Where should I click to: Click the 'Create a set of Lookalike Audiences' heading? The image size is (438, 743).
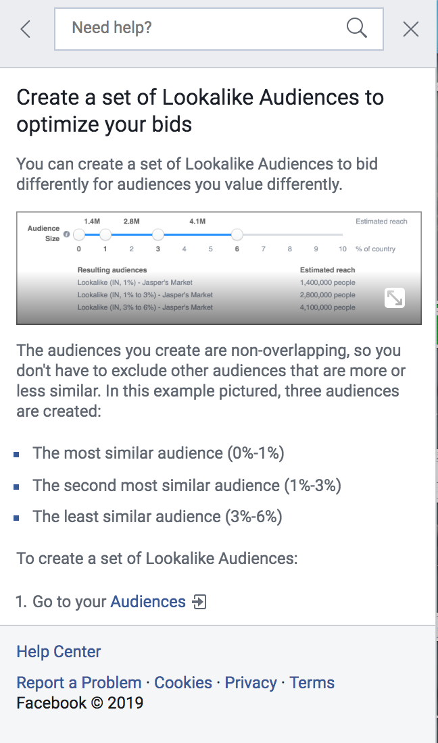coord(200,111)
